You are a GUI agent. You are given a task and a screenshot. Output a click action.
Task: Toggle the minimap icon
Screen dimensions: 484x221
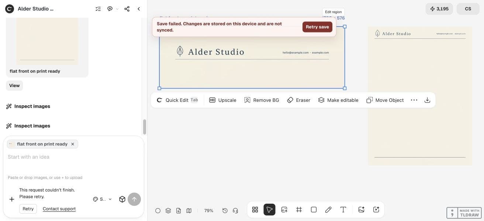[189, 211]
